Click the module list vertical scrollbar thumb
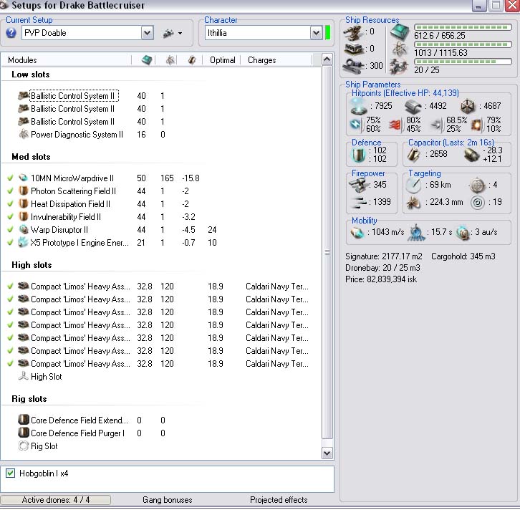 (x=327, y=252)
